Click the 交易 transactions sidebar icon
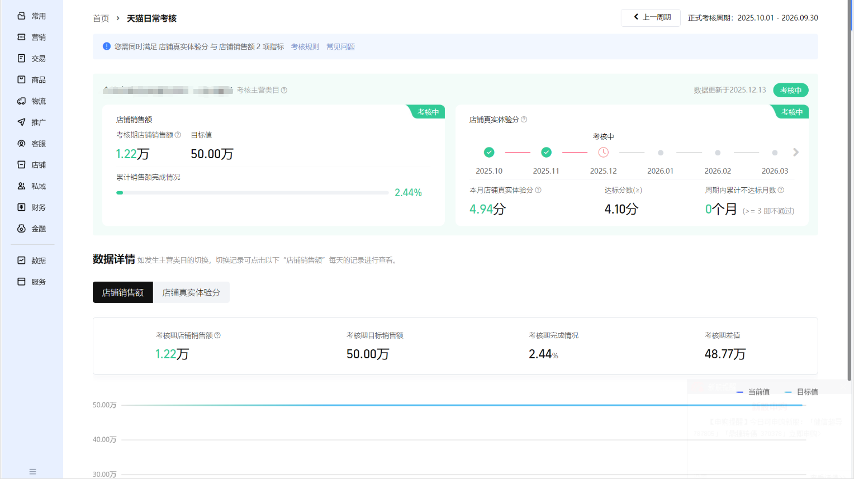The width and height of the screenshot is (854, 479). [22, 58]
